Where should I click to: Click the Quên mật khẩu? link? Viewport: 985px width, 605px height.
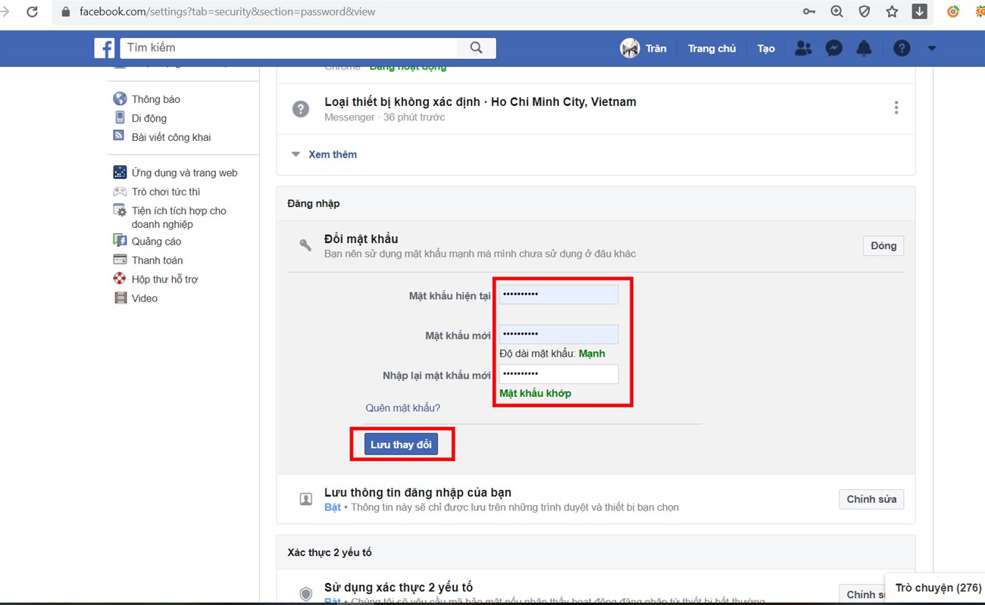pos(402,408)
